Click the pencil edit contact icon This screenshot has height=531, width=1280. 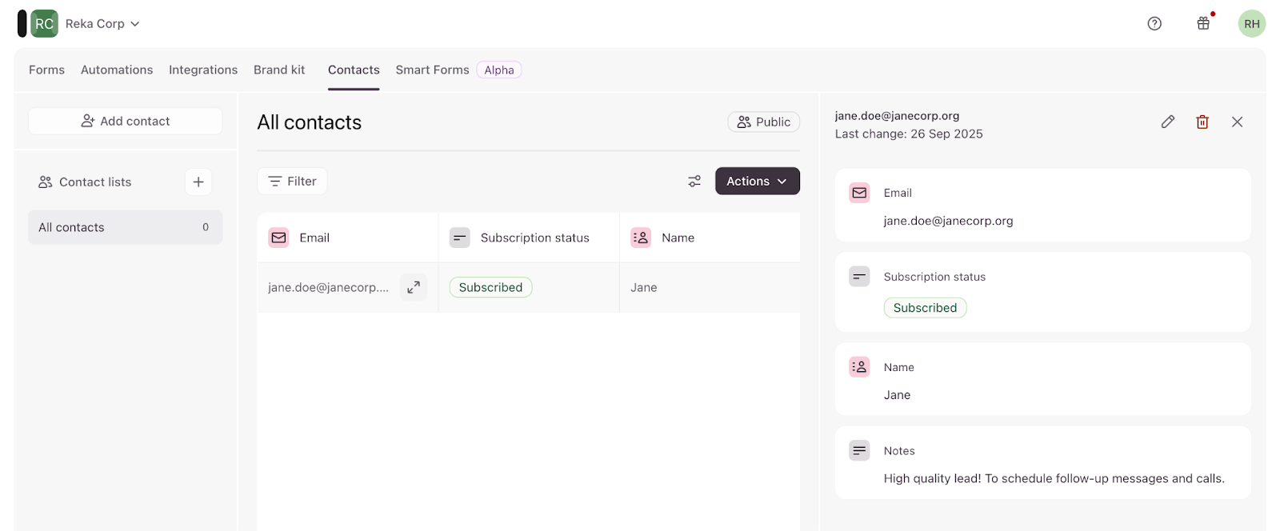(x=1167, y=122)
